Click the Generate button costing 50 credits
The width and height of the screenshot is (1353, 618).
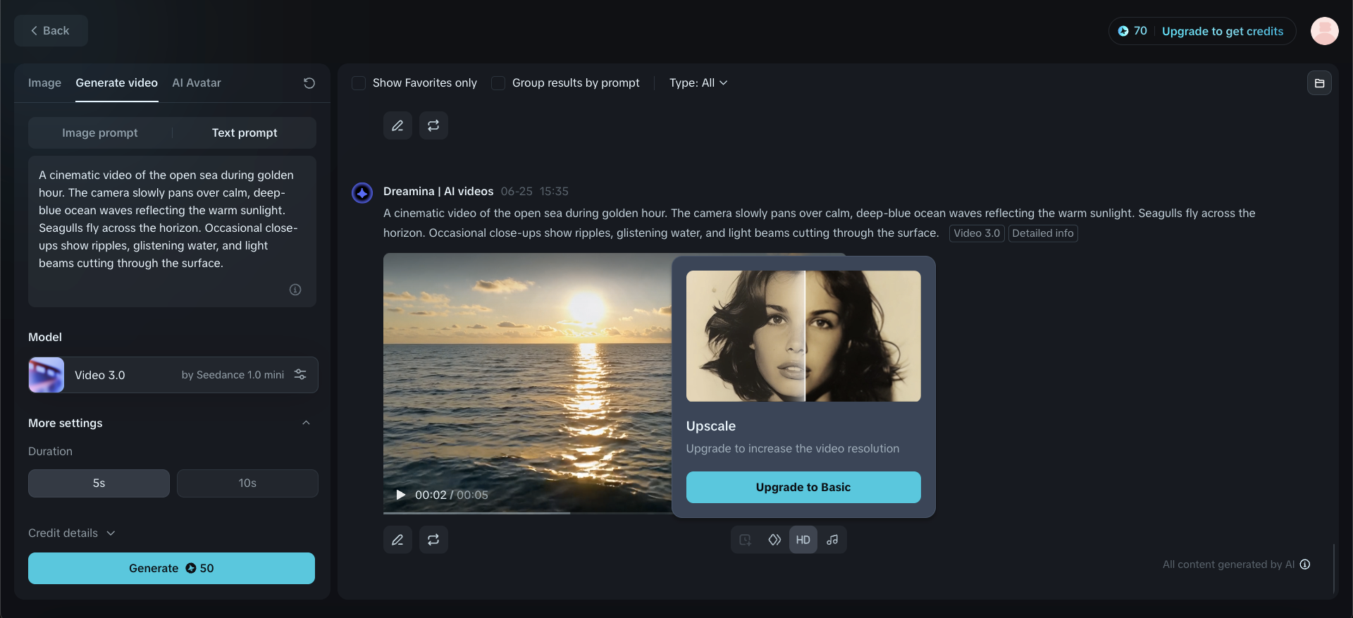tap(171, 568)
